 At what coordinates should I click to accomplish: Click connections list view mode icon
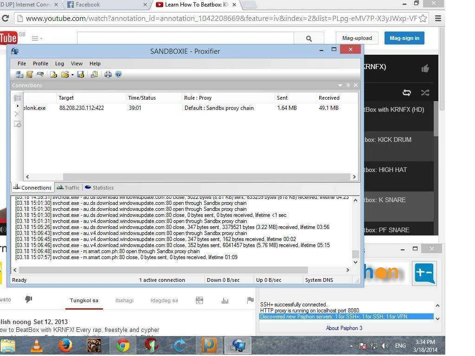17,98
